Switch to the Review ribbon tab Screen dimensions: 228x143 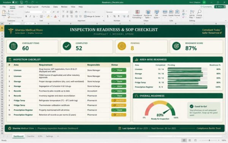(64, 7)
